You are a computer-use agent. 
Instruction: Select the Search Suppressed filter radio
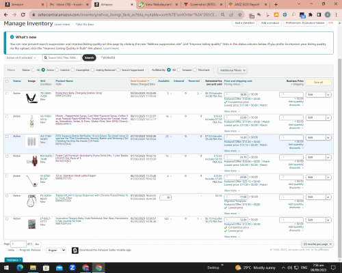point(118,70)
